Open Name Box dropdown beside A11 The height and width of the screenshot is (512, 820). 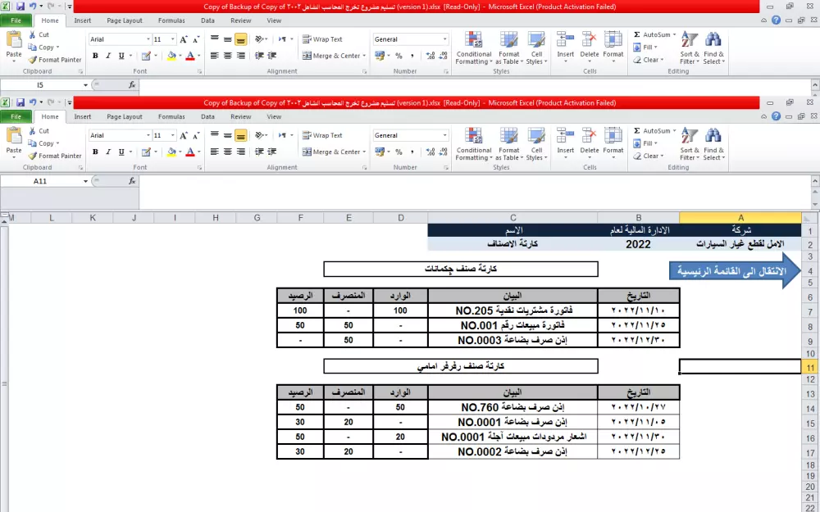coord(85,181)
